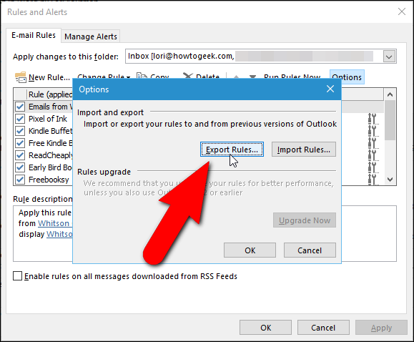The width and height of the screenshot is (414, 342).
Task: Uncheck the Freebooksy rule checkbox
Action: (x=20, y=180)
